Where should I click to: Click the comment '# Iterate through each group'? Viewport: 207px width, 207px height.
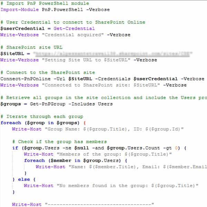point(42,117)
